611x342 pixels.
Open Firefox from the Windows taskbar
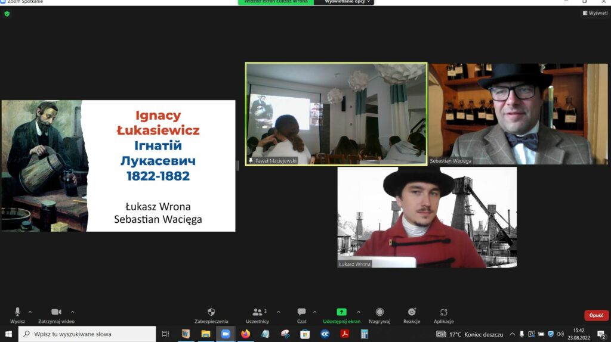[x=246, y=334]
